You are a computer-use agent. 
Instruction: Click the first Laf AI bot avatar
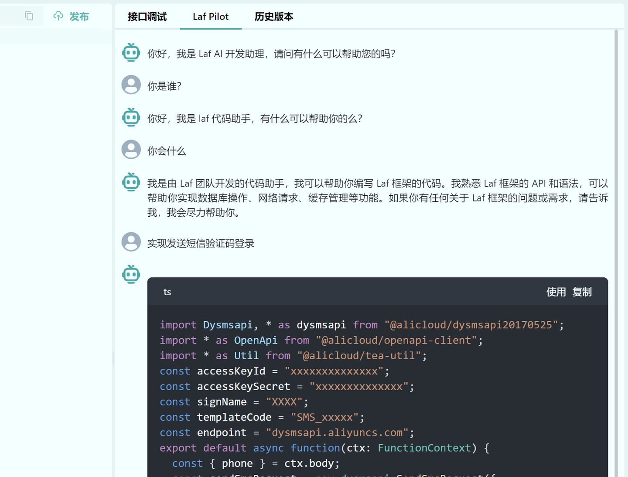coord(131,52)
